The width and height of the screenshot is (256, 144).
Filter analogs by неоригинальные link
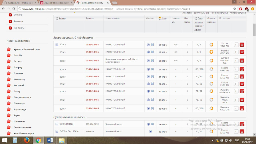pyautogui.click(x=219, y=13)
